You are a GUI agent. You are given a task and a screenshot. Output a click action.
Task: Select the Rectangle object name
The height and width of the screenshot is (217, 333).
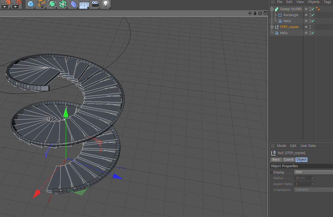[x=291, y=15]
